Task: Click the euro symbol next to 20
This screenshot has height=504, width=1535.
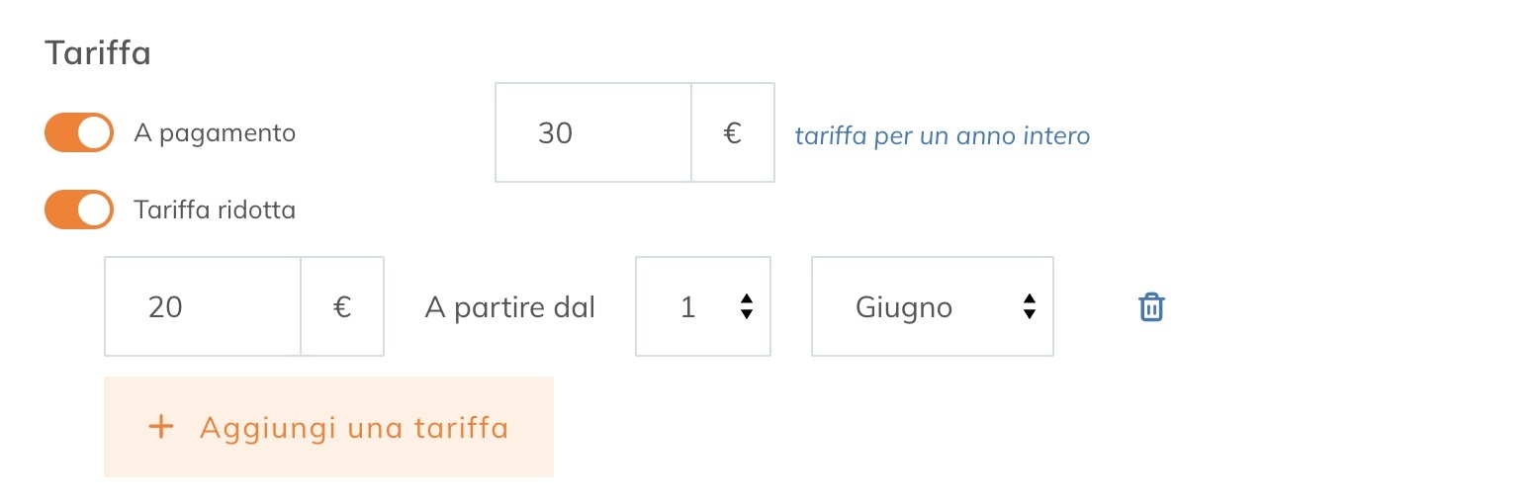Action: pyautogui.click(x=342, y=307)
